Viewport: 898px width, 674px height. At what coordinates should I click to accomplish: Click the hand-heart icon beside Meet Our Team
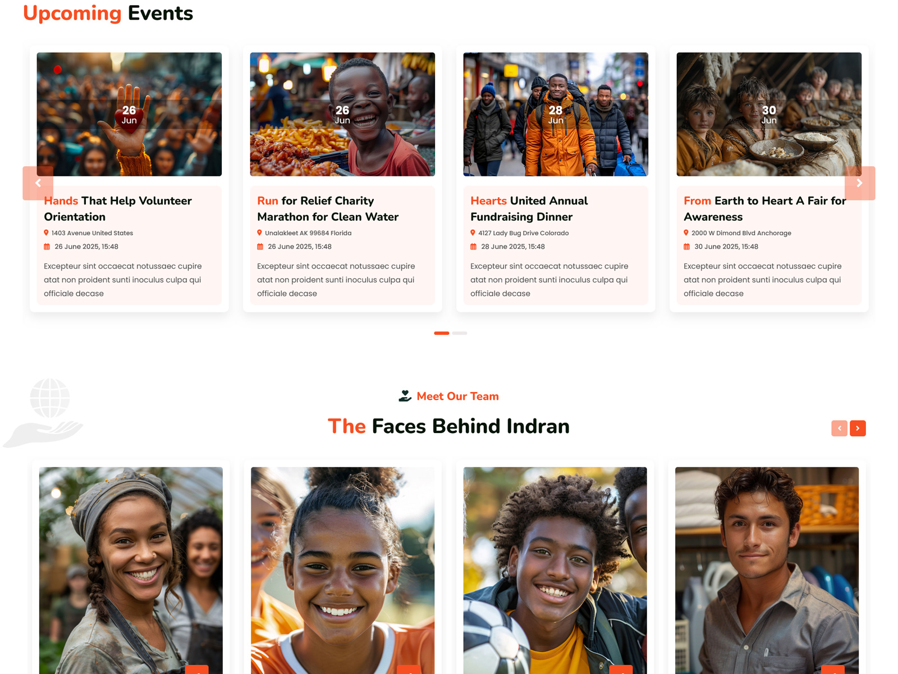(x=405, y=396)
